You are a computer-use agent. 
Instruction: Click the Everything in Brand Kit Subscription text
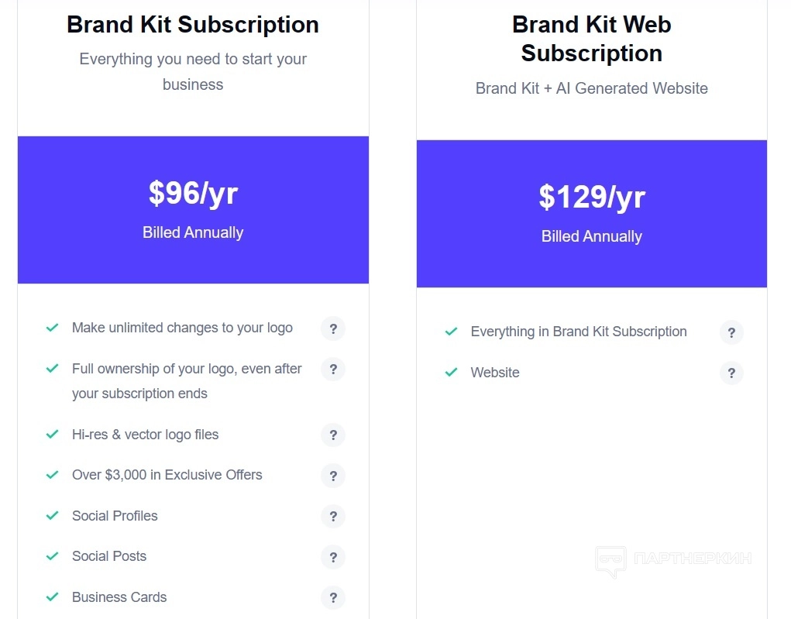[x=578, y=332]
